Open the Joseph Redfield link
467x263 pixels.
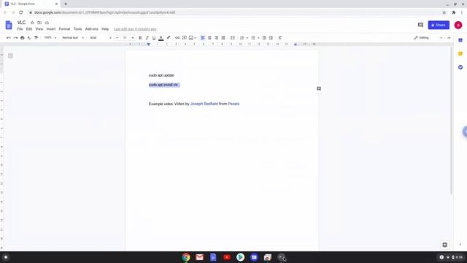pyautogui.click(x=204, y=104)
